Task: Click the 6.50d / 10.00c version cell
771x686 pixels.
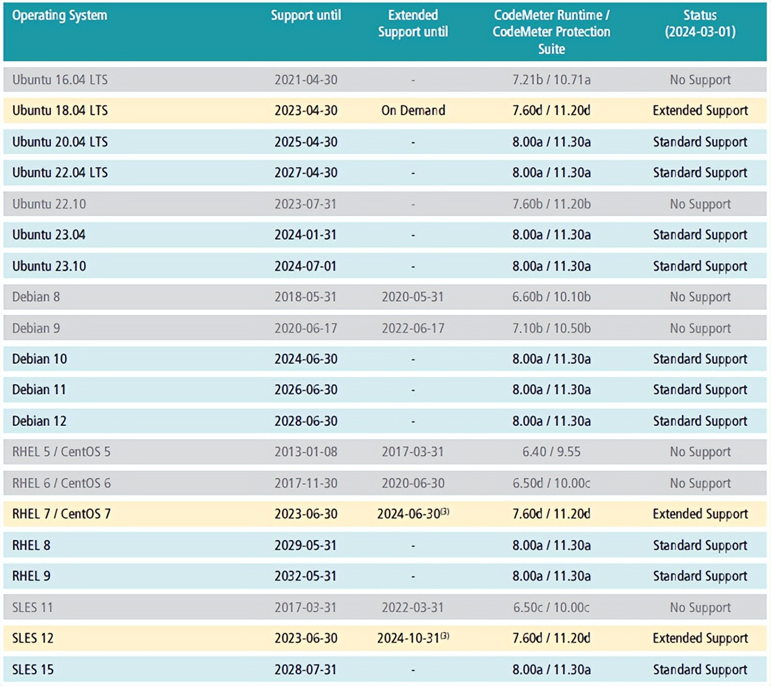Action: pyautogui.click(x=551, y=483)
